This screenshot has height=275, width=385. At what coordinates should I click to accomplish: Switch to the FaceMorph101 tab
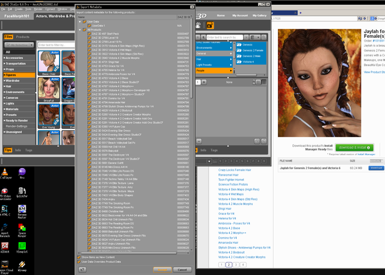(17, 16)
